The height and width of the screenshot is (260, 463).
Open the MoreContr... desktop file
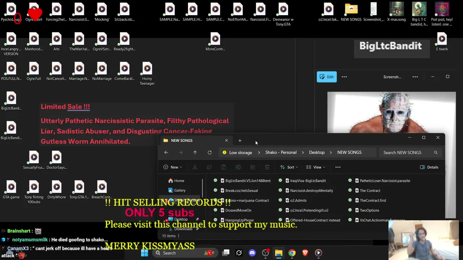[x=215, y=42]
